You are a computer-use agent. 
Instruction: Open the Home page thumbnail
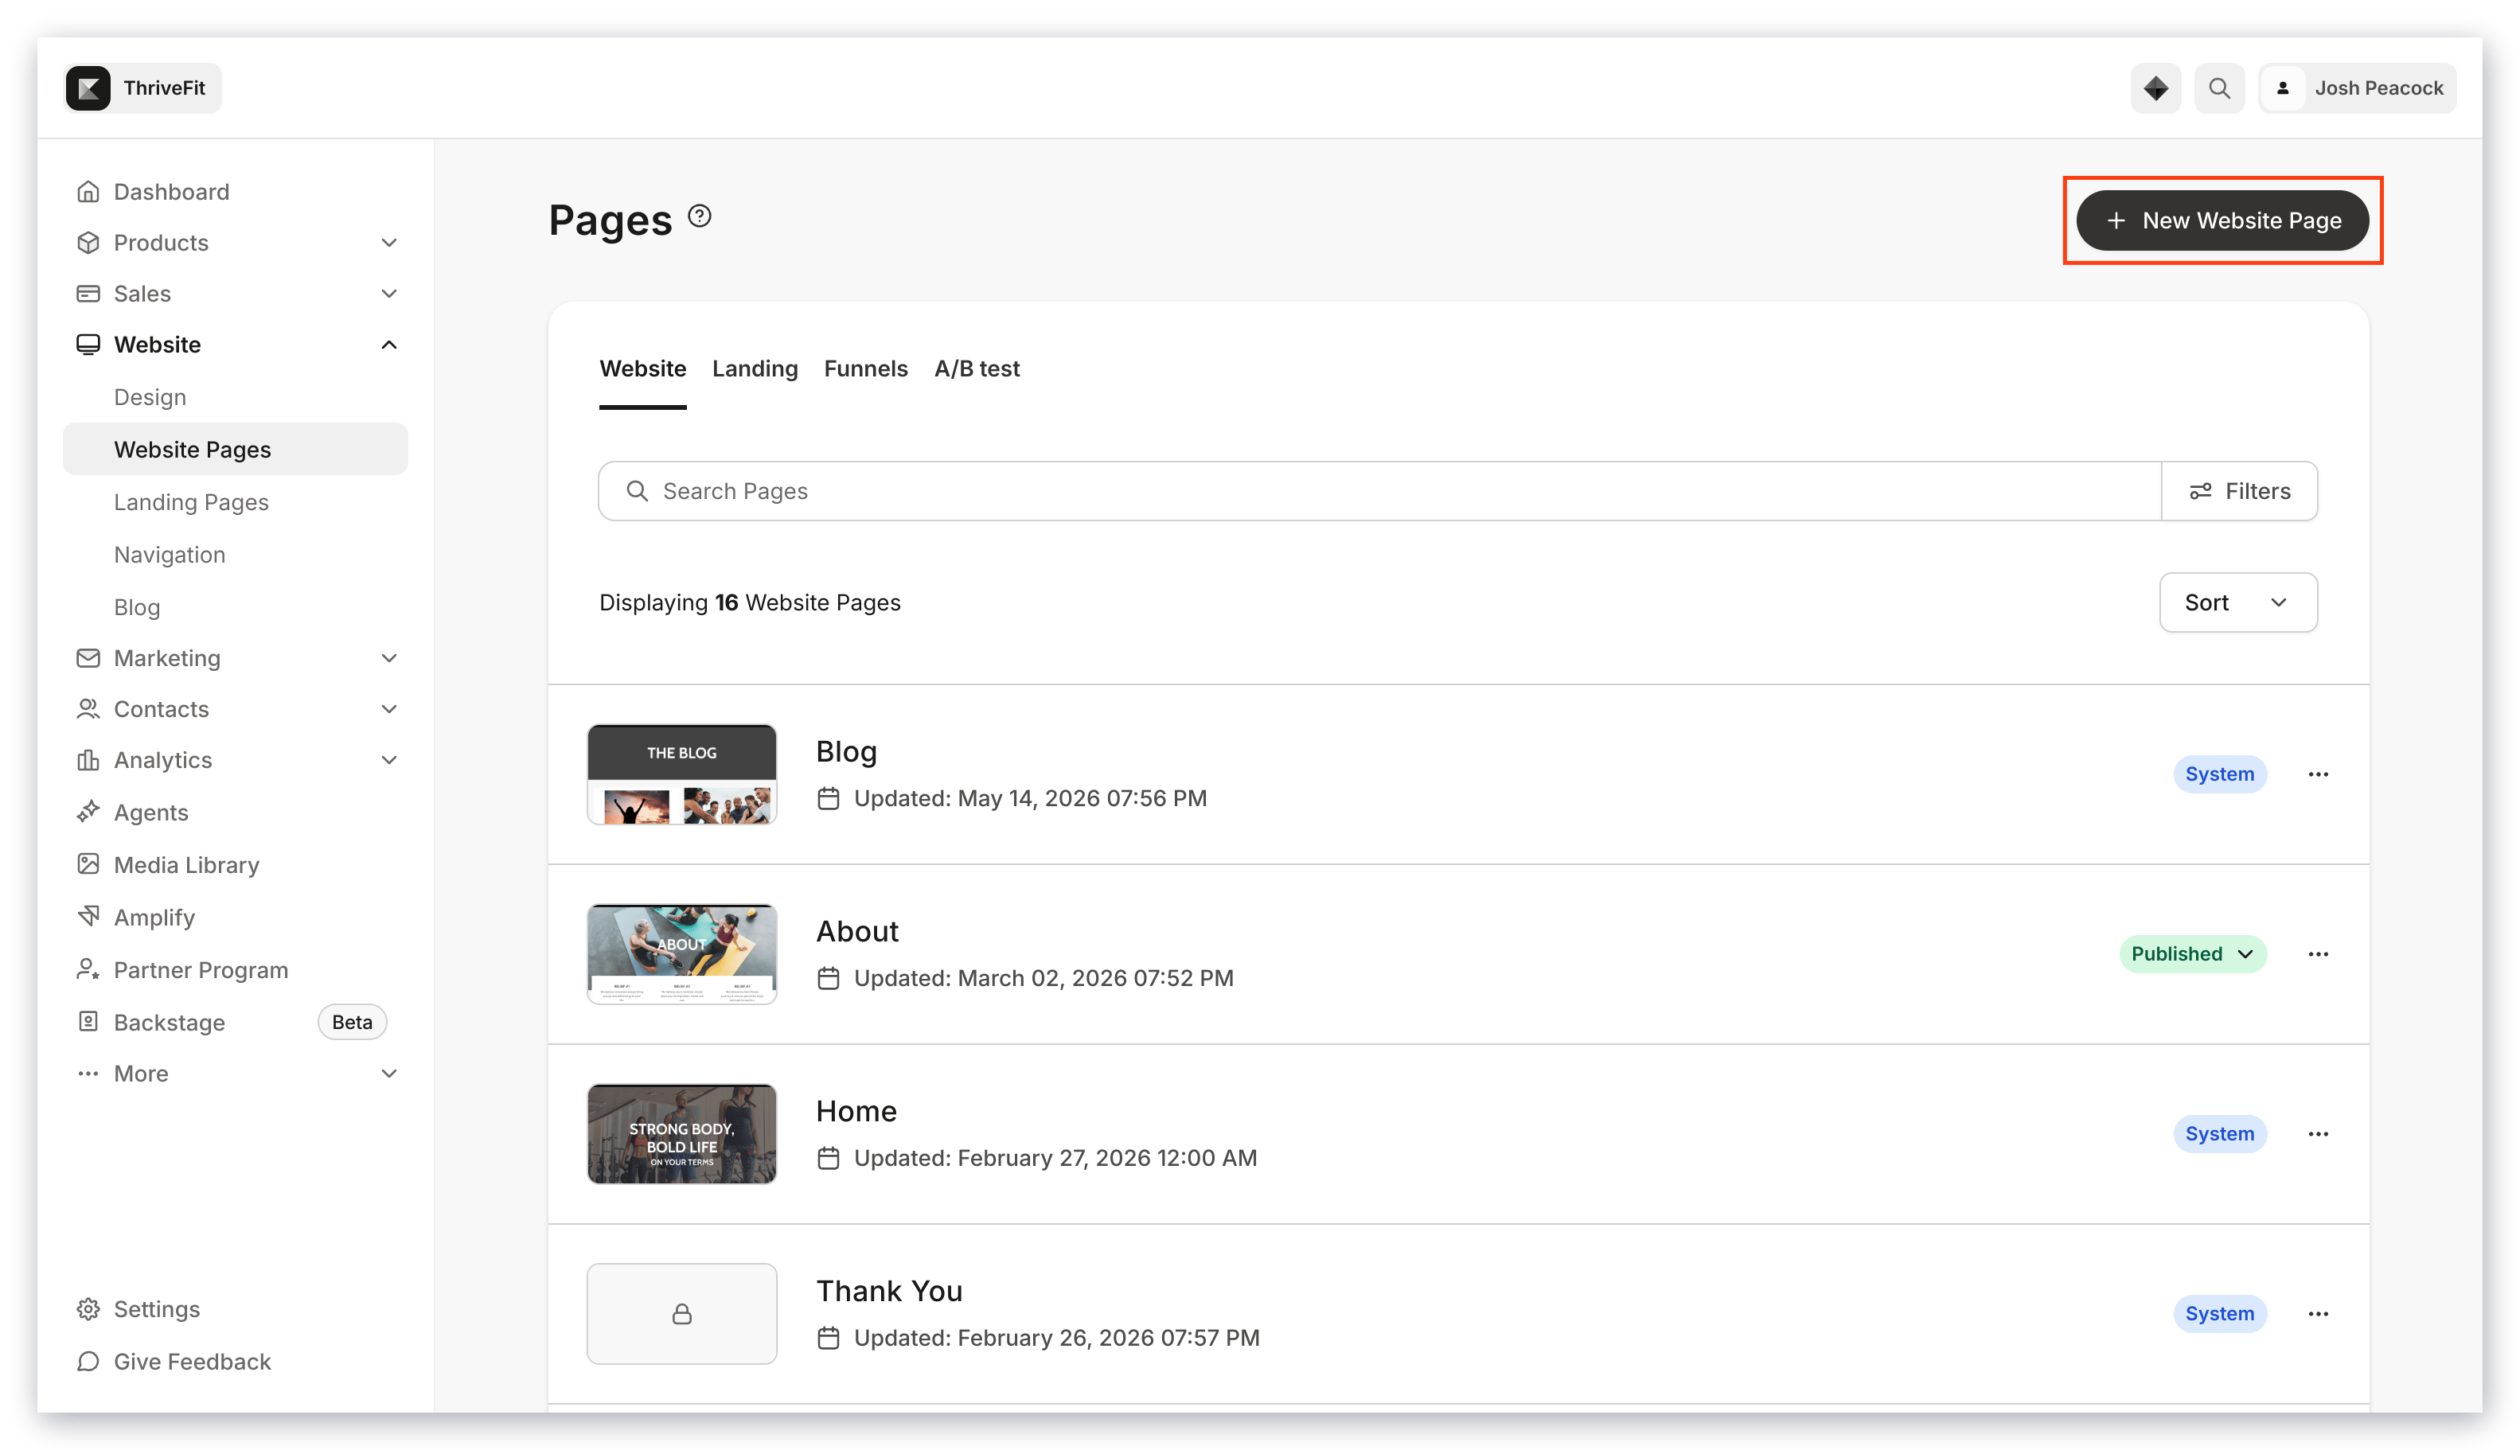pos(681,1133)
